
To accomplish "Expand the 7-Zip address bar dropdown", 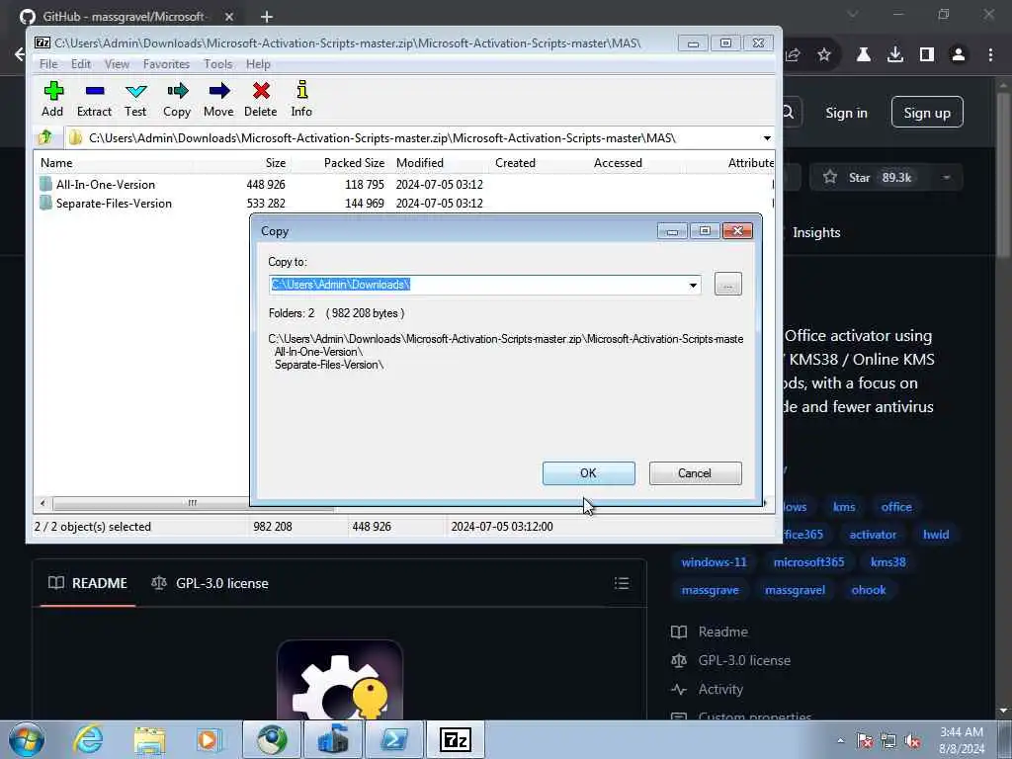I will click(767, 138).
